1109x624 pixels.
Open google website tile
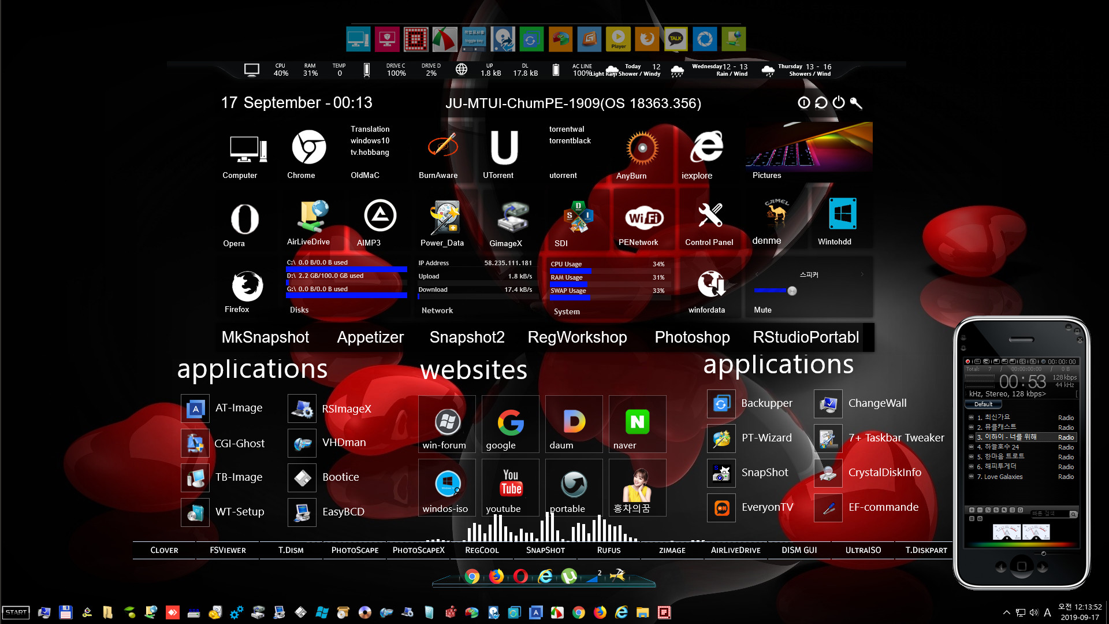[x=511, y=424]
